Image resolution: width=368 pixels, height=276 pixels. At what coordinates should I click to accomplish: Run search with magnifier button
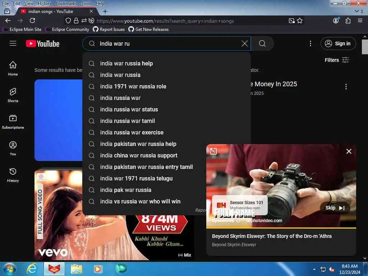pyautogui.click(x=262, y=43)
